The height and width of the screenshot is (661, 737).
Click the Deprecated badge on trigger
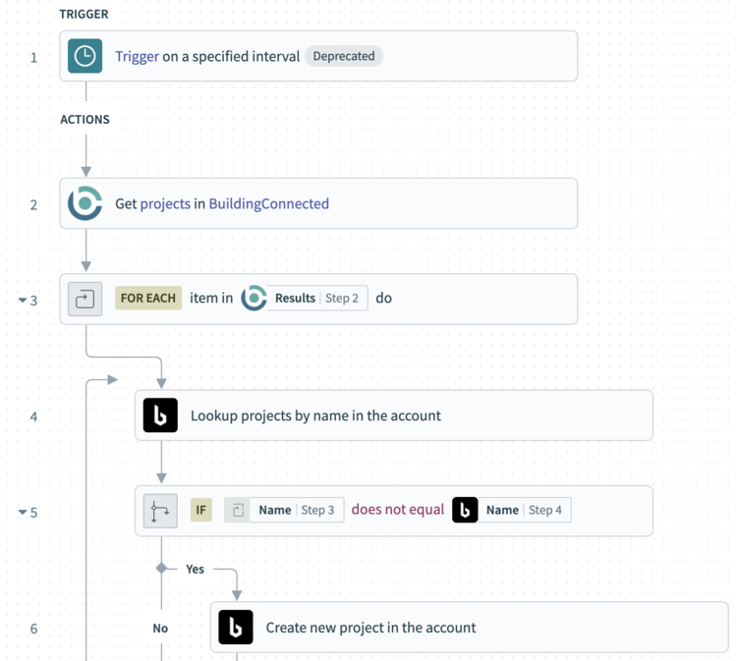[344, 56]
